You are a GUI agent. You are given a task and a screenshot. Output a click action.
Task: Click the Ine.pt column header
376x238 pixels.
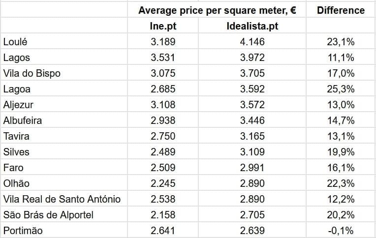click(163, 26)
